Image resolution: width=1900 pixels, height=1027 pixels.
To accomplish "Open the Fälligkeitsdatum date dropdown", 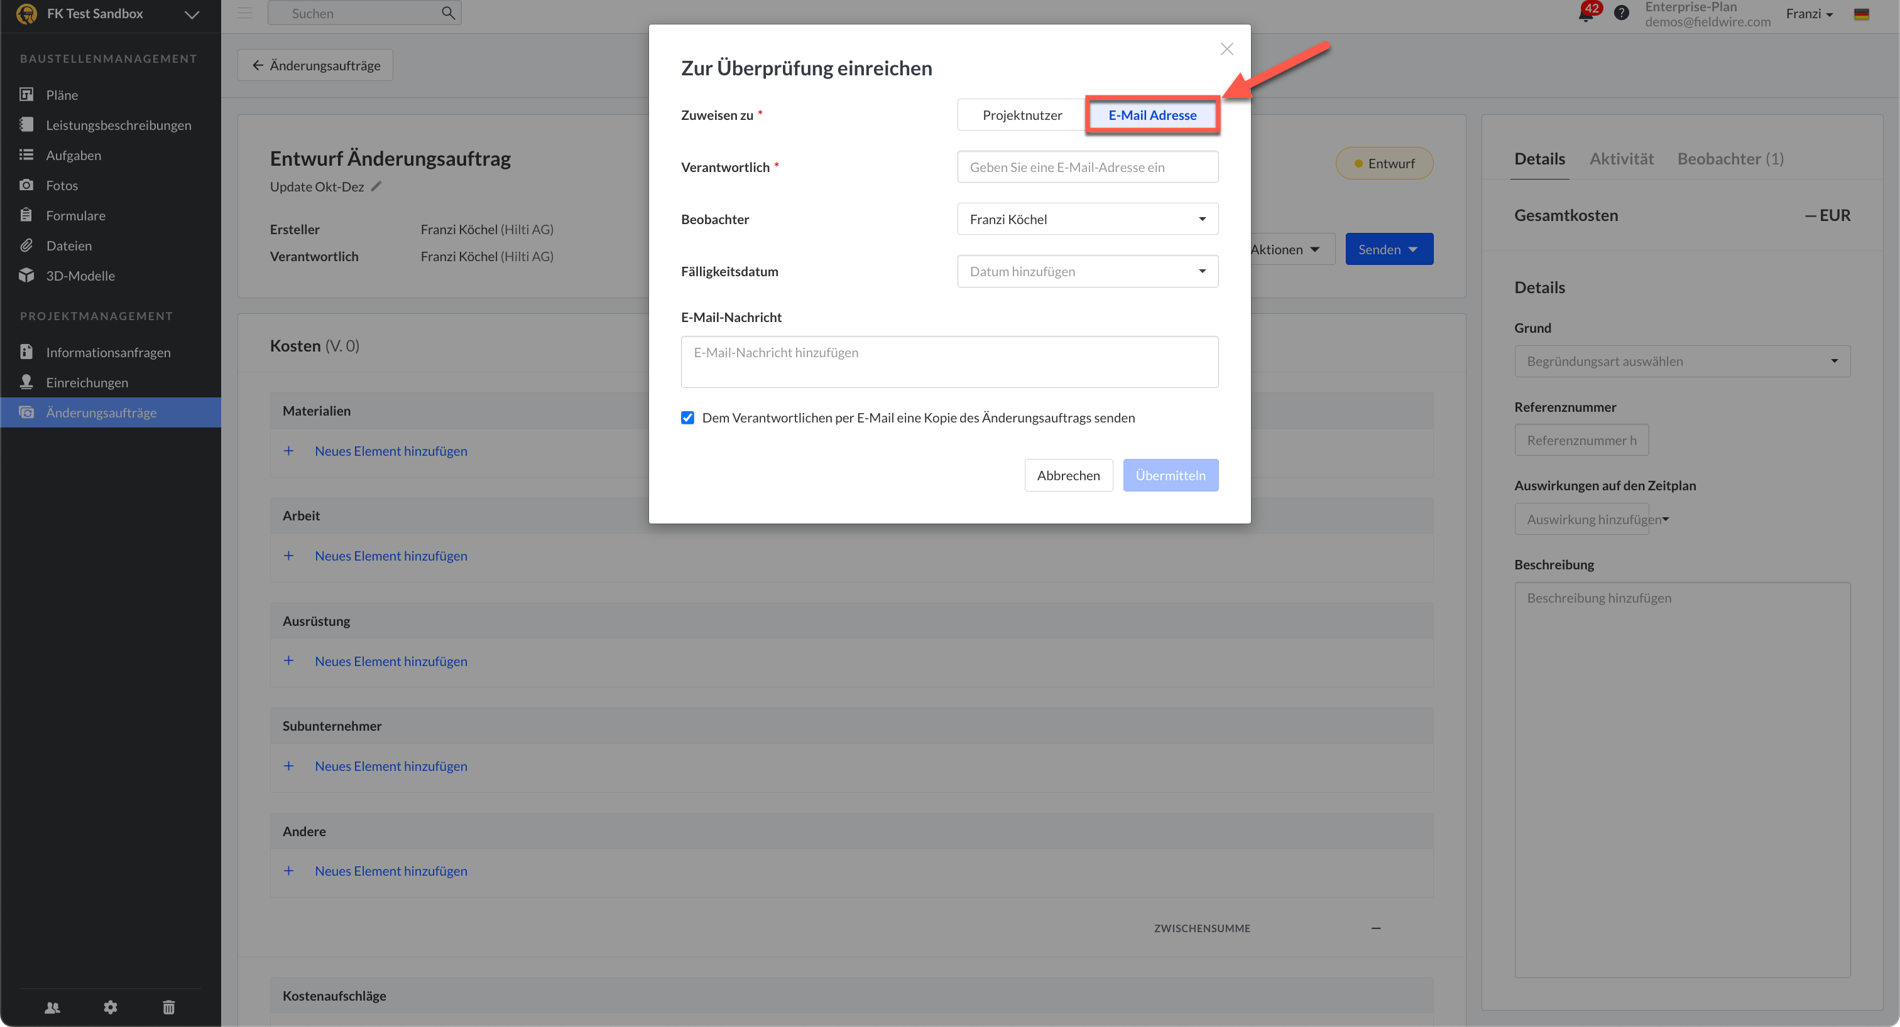I will tap(1087, 271).
